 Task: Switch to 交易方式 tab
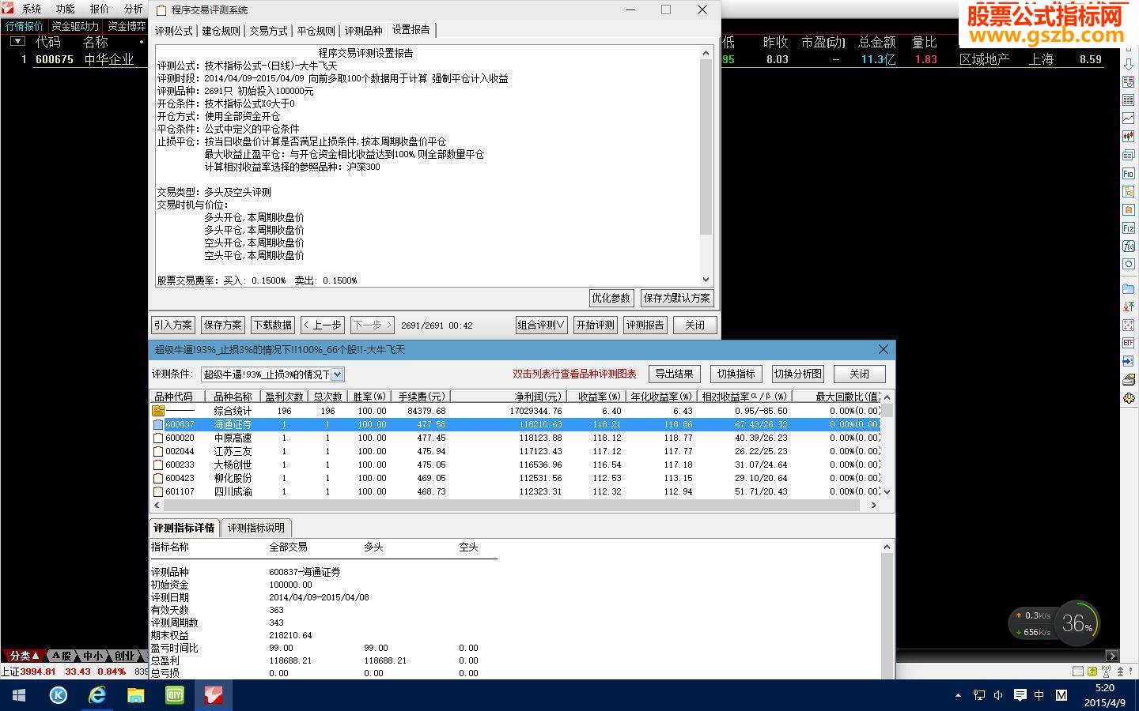click(x=268, y=31)
